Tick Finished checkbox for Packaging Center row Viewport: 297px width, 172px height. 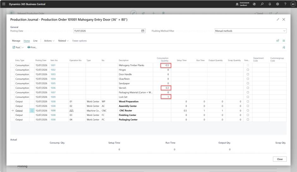[x=248, y=120]
